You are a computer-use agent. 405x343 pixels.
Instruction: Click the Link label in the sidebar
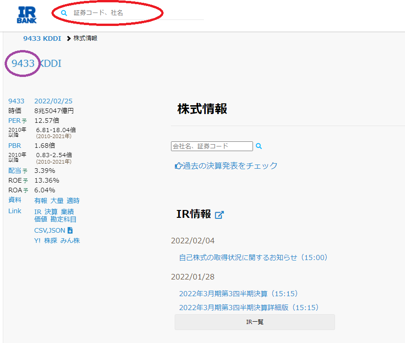[15, 211]
